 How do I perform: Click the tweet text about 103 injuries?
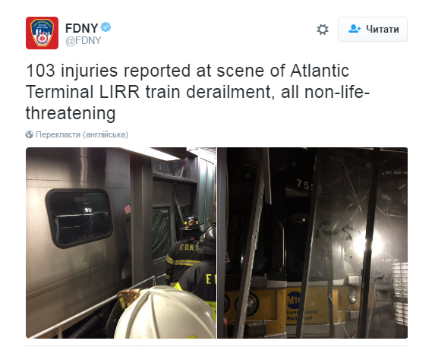pyautogui.click(x=197, y=92)
